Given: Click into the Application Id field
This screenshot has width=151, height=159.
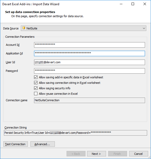Looking at the screenshot, I should [x=89, y=53].
